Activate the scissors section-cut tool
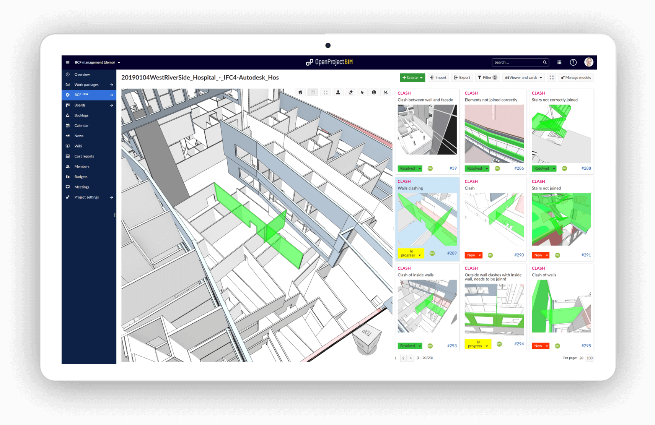 [386, 92]
